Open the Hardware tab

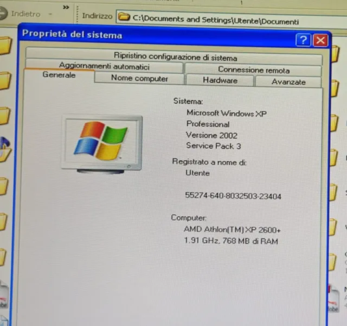point(220,80)
